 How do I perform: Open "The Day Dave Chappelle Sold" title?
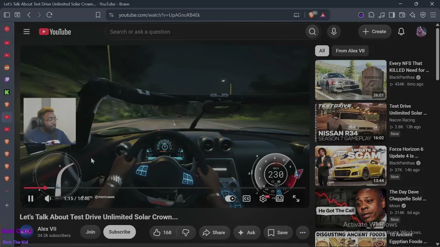408,195
